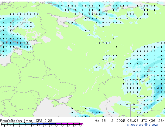The width and height of the screenshot is (165, 127).
Task: Choose the 20–25 mm dark blue swatch
Action: click(46, 124)
